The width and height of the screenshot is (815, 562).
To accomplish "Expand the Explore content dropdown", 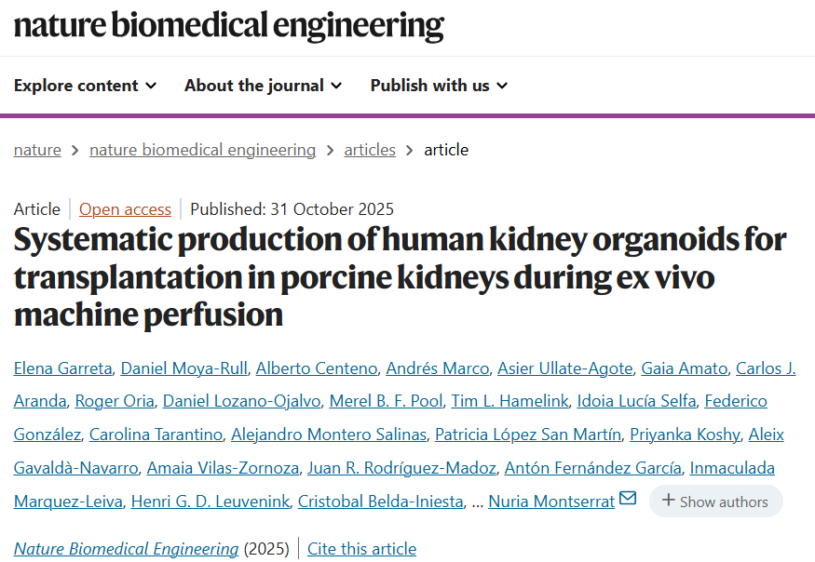I will 85,86.
